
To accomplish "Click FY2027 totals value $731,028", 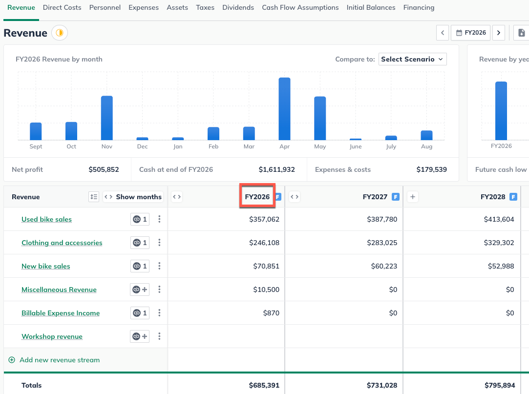I will (382, 385).
